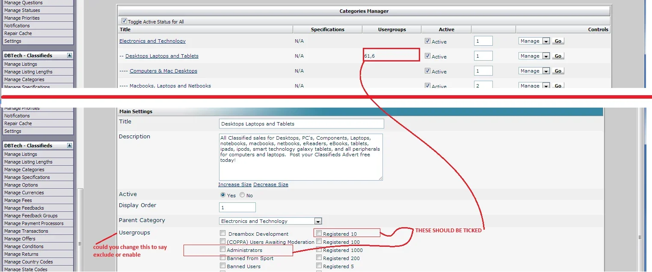Click the Usergroups column header
652x272 pixels.
(392, 29)
